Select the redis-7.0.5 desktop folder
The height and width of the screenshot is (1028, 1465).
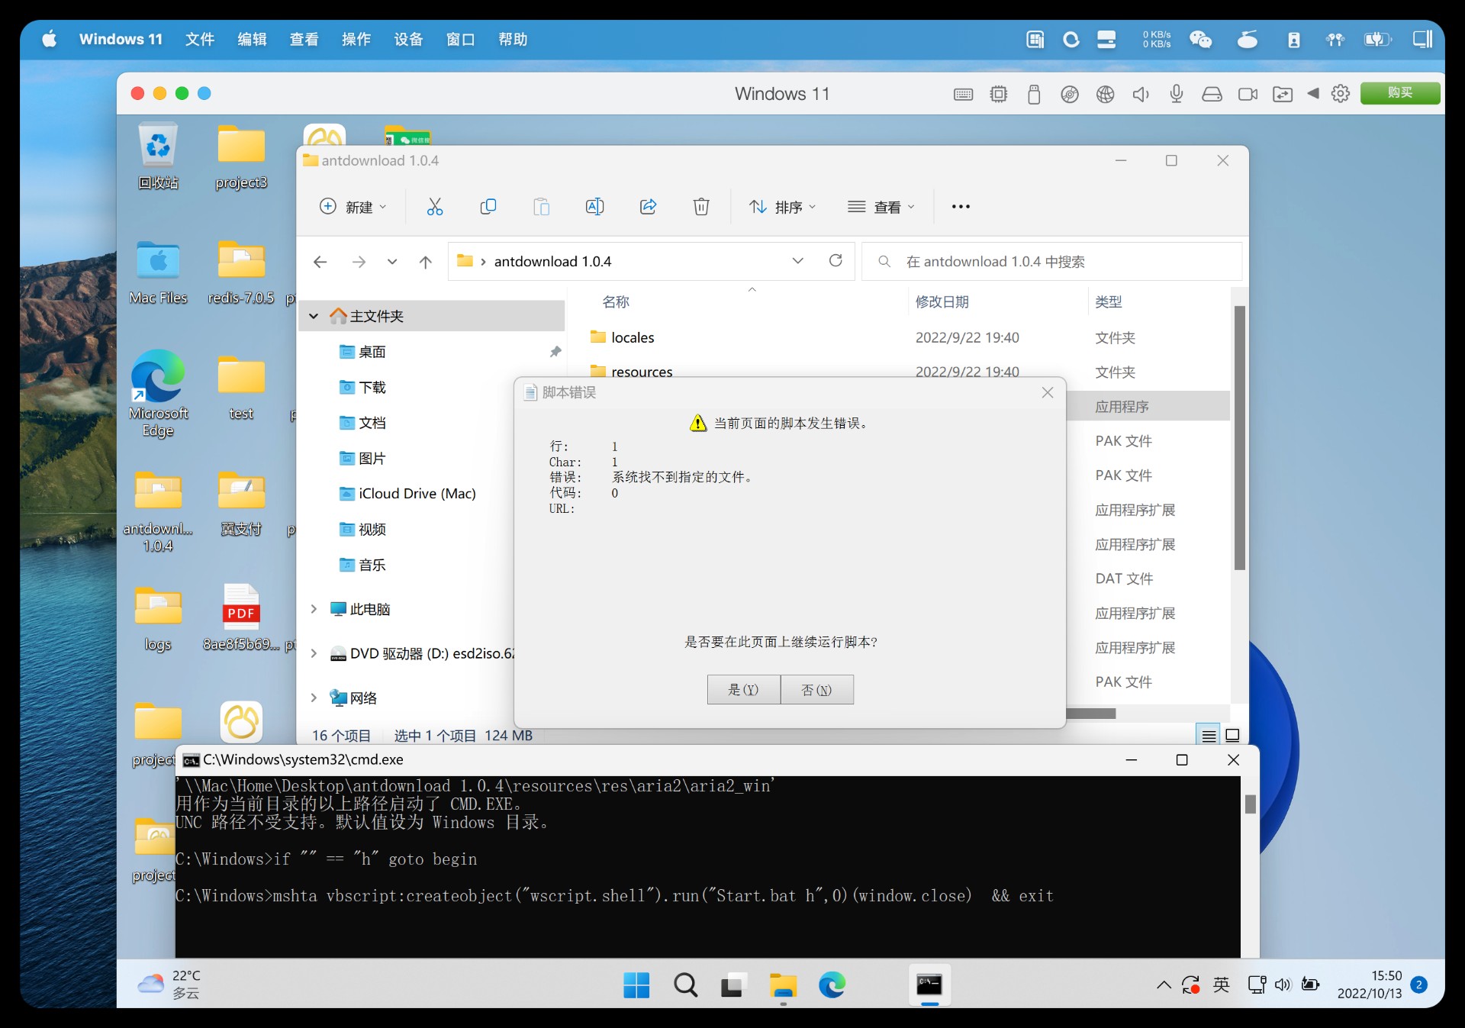[x=241, y=272]
